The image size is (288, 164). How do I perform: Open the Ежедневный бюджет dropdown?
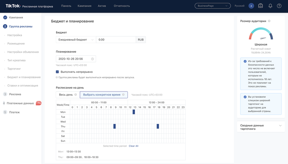(x=76, y=39)
